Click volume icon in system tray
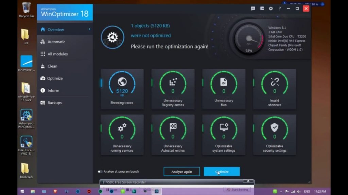The image size is (348, 195). [298, 192]
